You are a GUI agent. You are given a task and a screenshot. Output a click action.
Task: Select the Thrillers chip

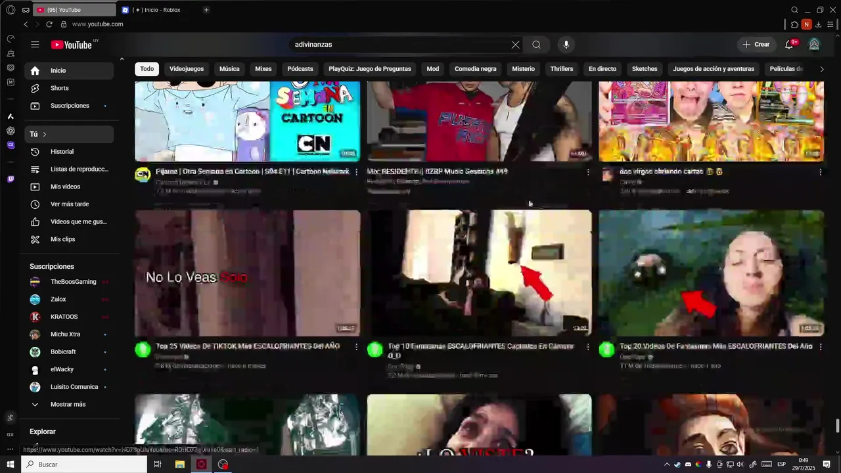click(x=562, y=69)
